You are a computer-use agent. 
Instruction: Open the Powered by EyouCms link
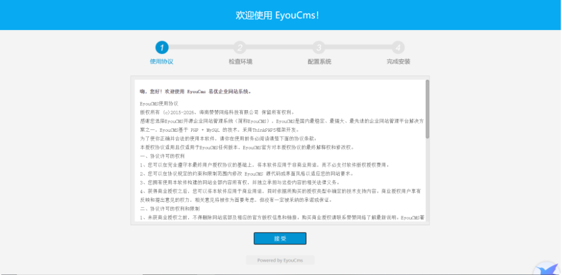[280, 260]
